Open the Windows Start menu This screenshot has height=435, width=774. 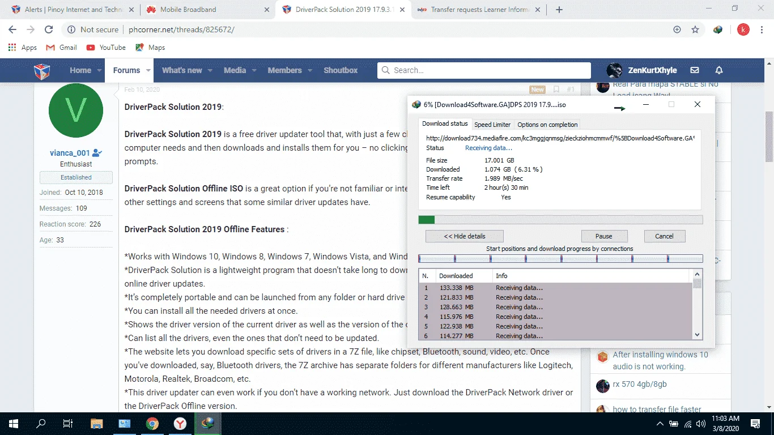13,423
